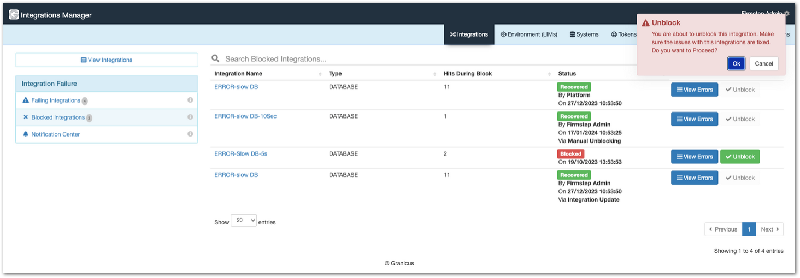Click the View Integrations button
Viewport: 800px width, 278px height.
107,60
